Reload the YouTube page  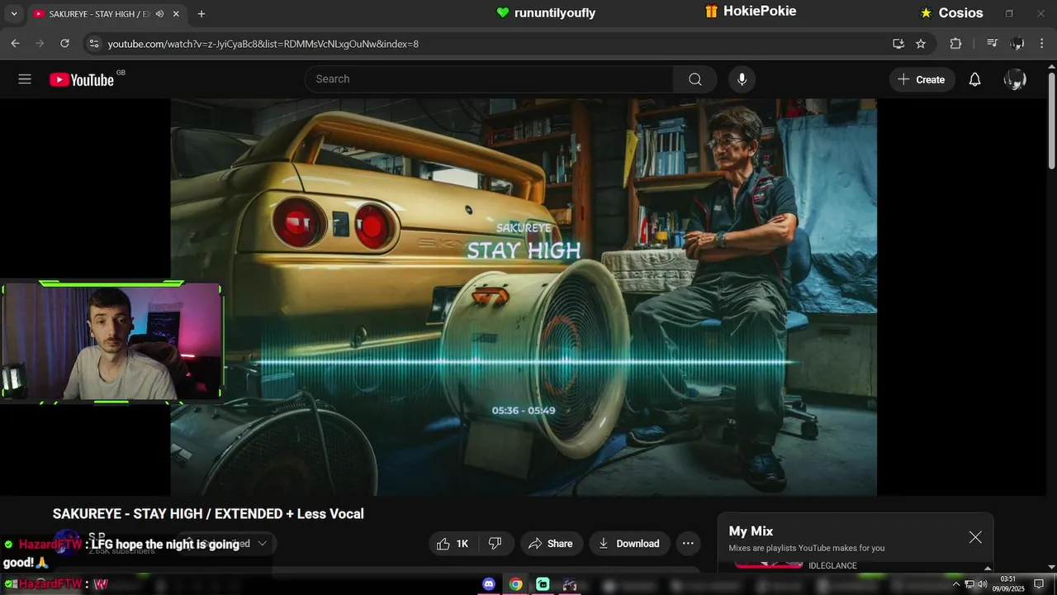coord(64,44)
